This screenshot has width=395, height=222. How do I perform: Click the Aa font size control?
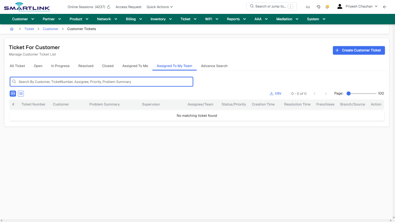pyautogui.click(x=308, y=7)
